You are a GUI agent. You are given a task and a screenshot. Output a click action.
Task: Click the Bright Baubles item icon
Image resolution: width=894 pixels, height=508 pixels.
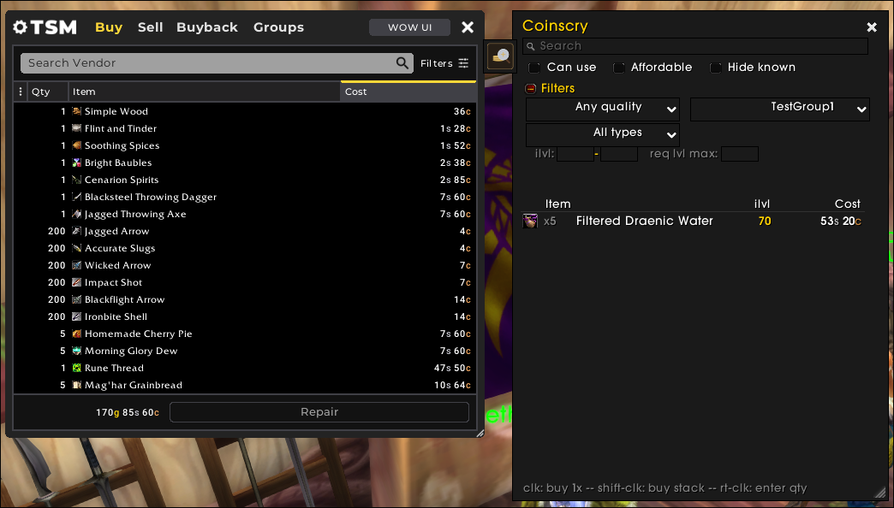pos(76,162)
